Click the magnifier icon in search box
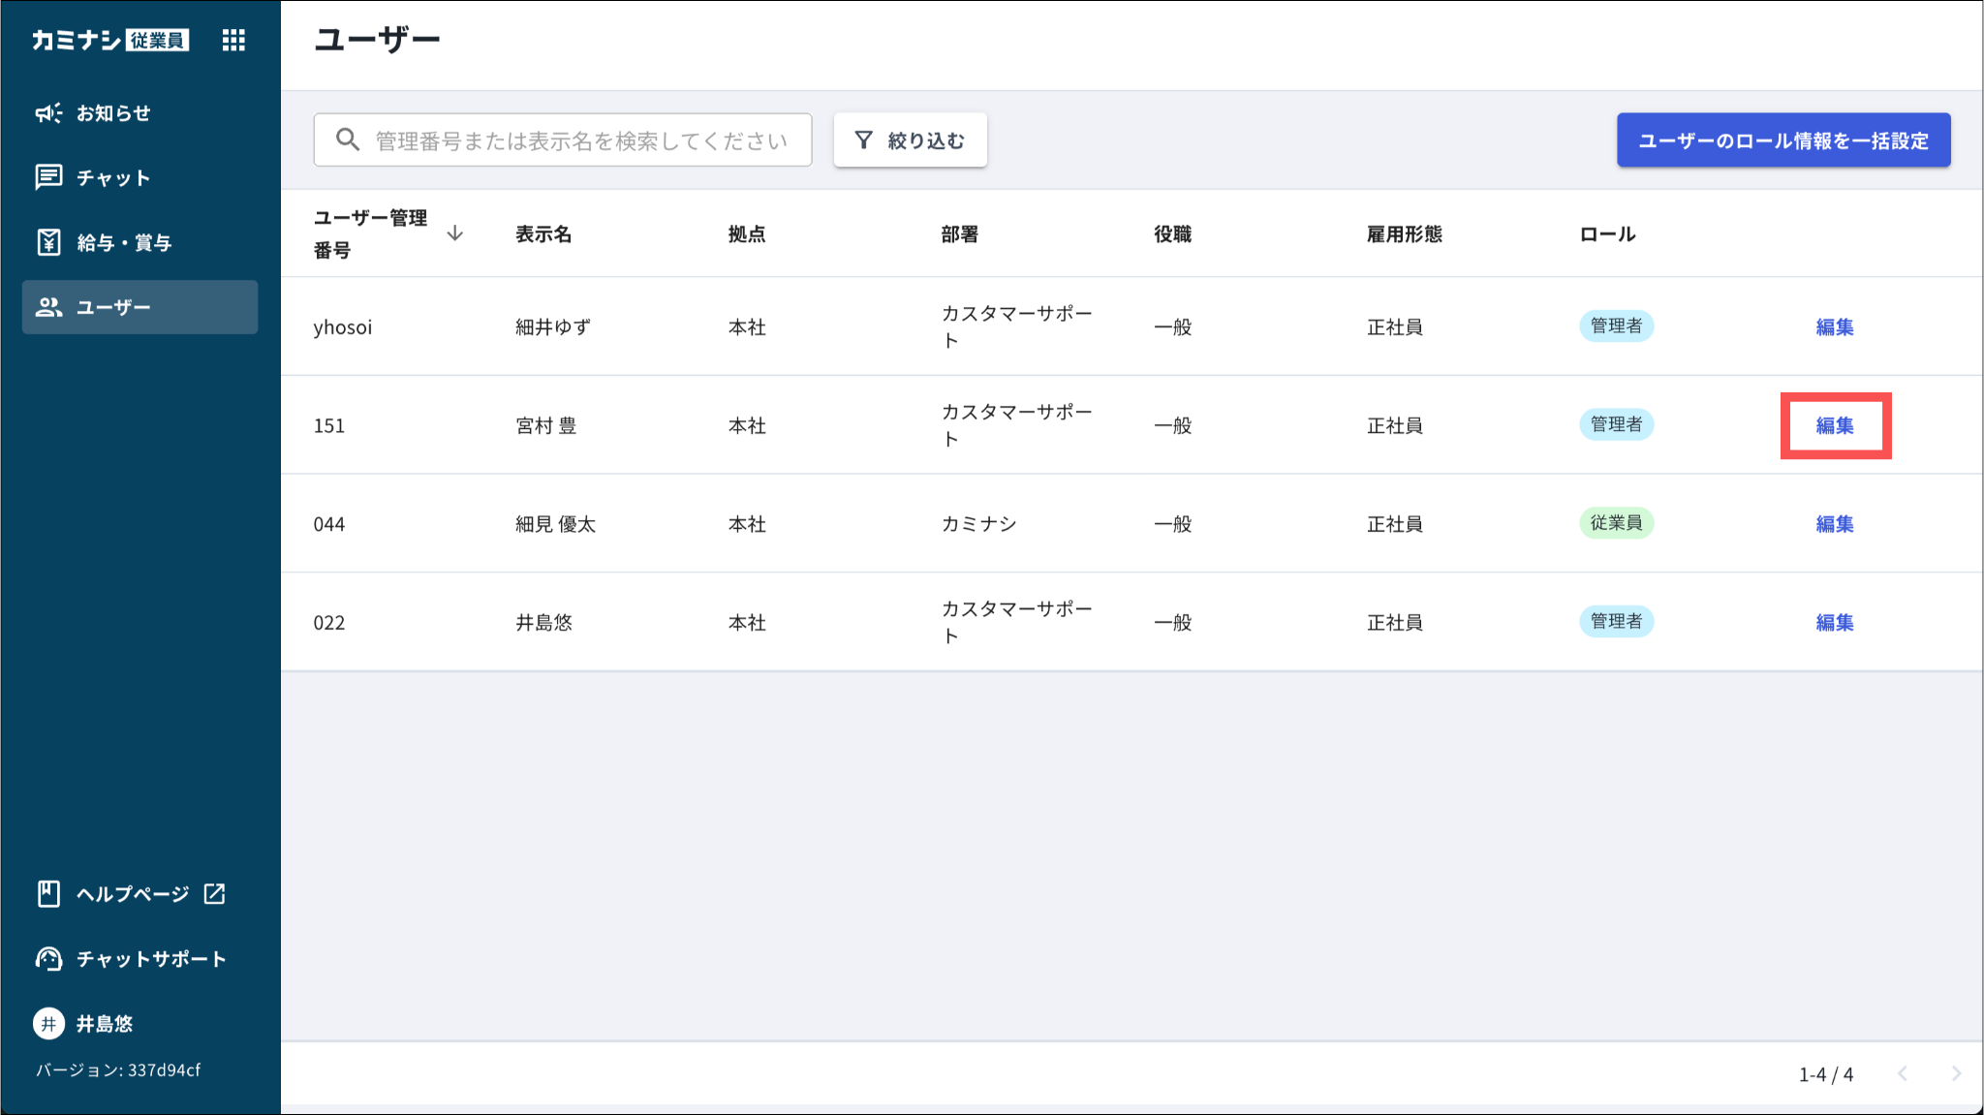The height and width of the screenshot is (1115, 1984). (348, 140)
